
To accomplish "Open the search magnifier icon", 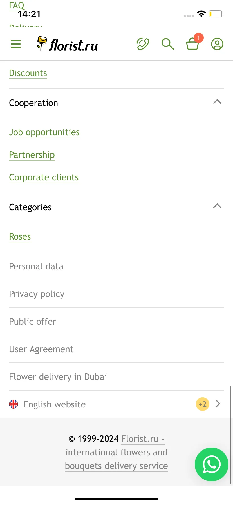I will coord(168,44).
